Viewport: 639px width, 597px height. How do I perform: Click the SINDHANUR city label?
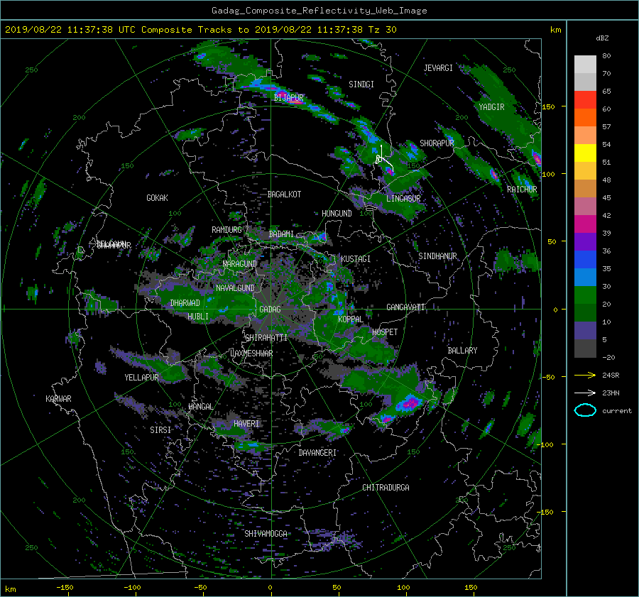pos(437,256)
